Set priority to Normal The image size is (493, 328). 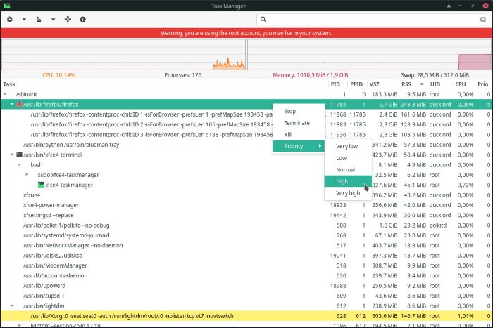point(348,170)
